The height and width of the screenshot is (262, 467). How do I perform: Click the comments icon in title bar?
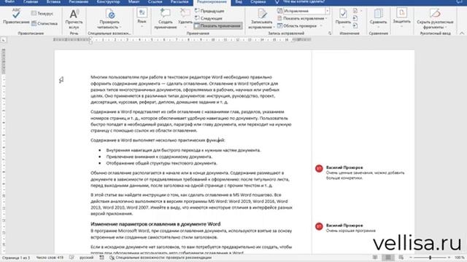click(459, 1)
